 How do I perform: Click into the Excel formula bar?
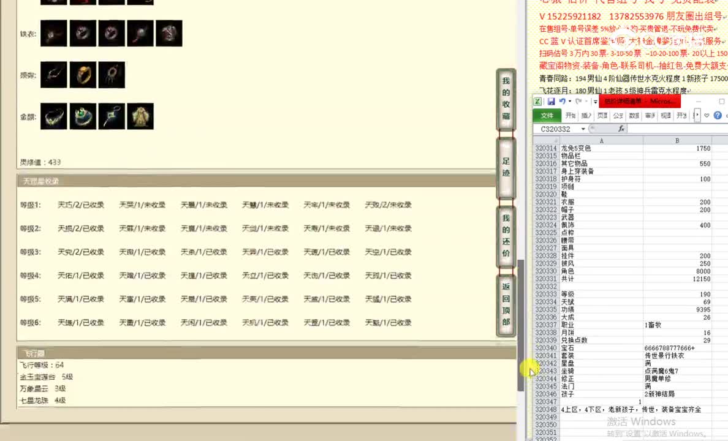(678, 129)
